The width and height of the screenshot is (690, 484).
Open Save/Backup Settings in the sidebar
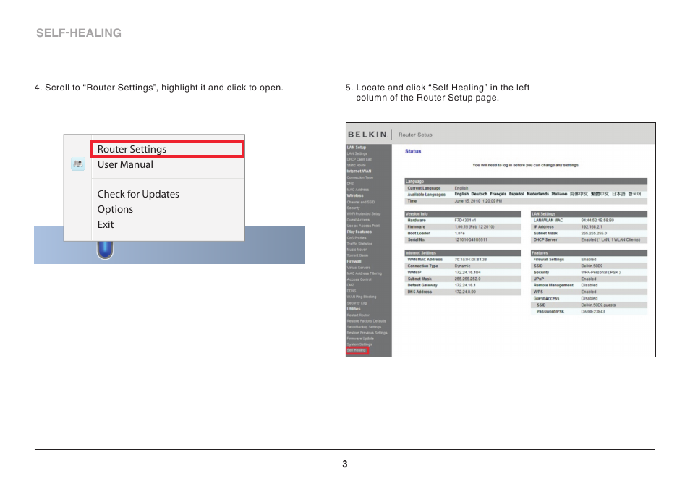coord(364,327)
